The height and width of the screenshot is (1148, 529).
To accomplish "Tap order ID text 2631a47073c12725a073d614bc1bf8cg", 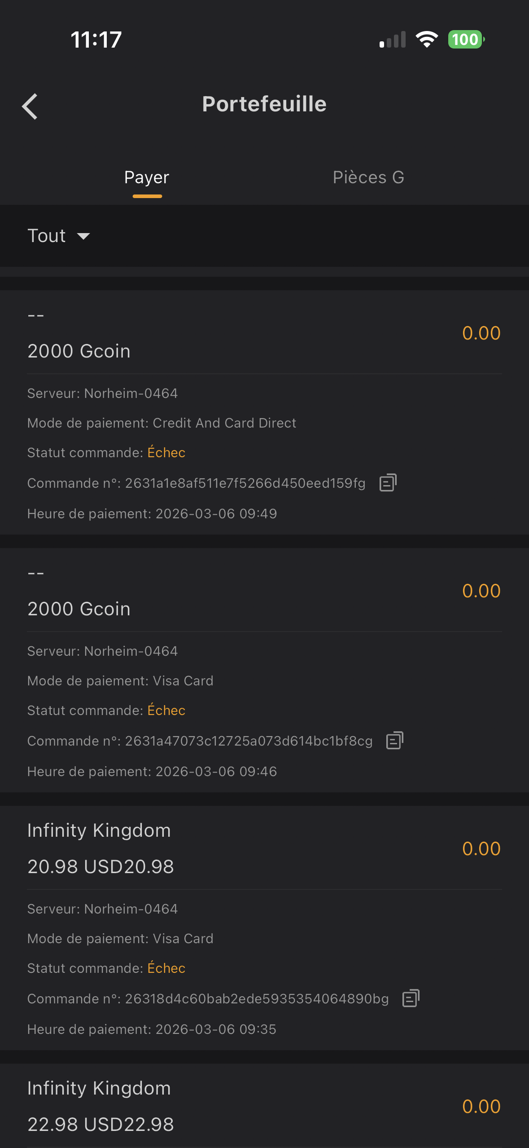I will click(249, 741).
